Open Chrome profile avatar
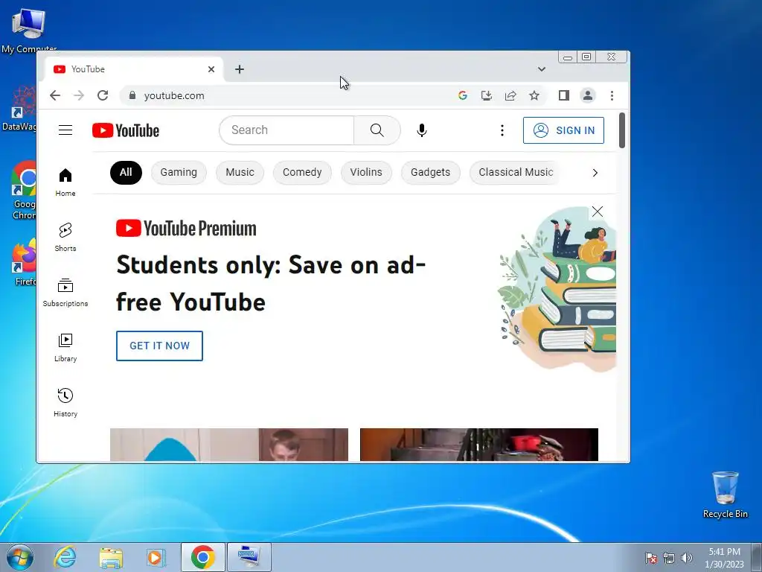 pos(588,95)
